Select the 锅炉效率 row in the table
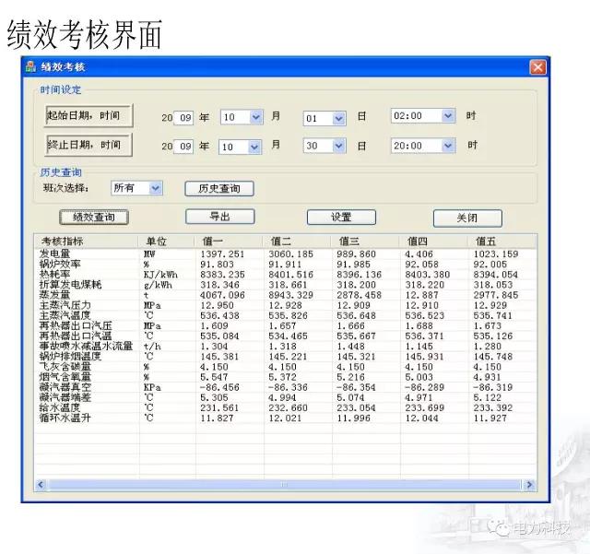The width and height of the screenshot is (590, 554). coord(65,264)
